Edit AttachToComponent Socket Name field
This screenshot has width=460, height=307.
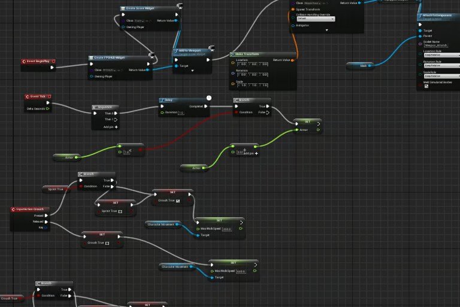pyautogui.click(x=435, y=45)
